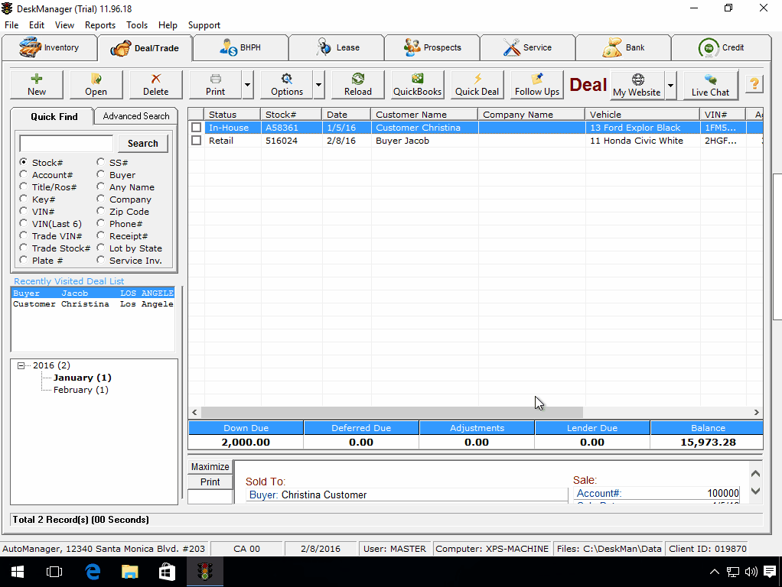782x587 pixels.
Task: Open the View menu
Action: click(x=64, y=25)
